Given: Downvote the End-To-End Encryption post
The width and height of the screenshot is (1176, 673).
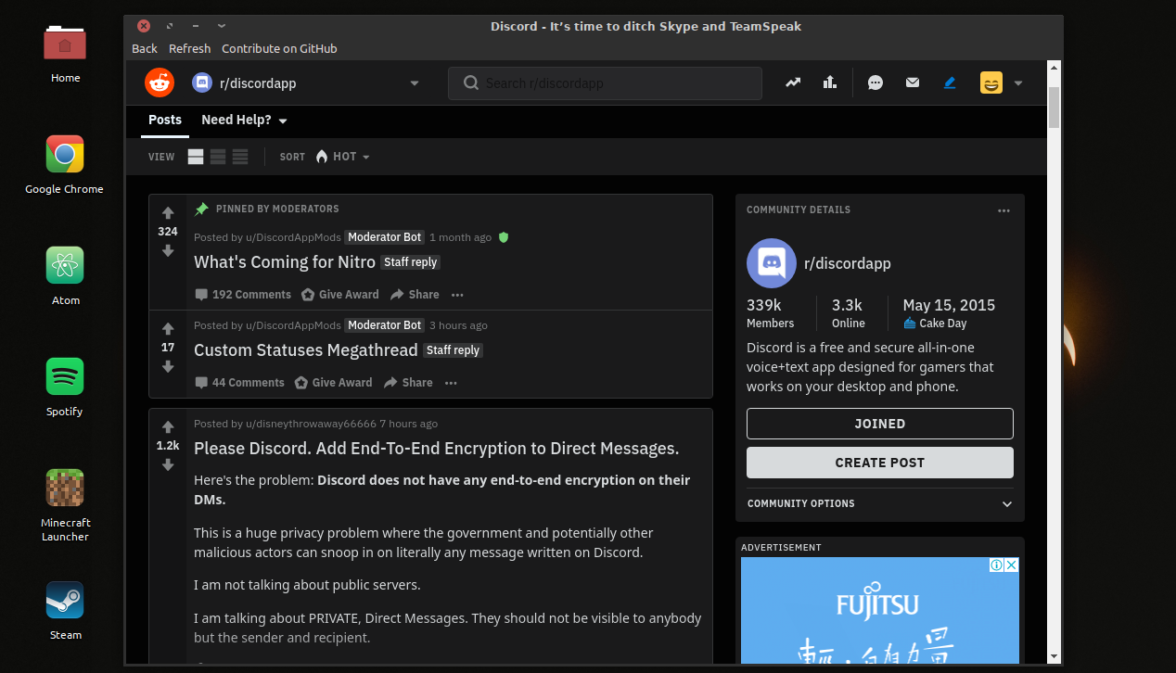Looking at the screenshot, I should 168,464.
